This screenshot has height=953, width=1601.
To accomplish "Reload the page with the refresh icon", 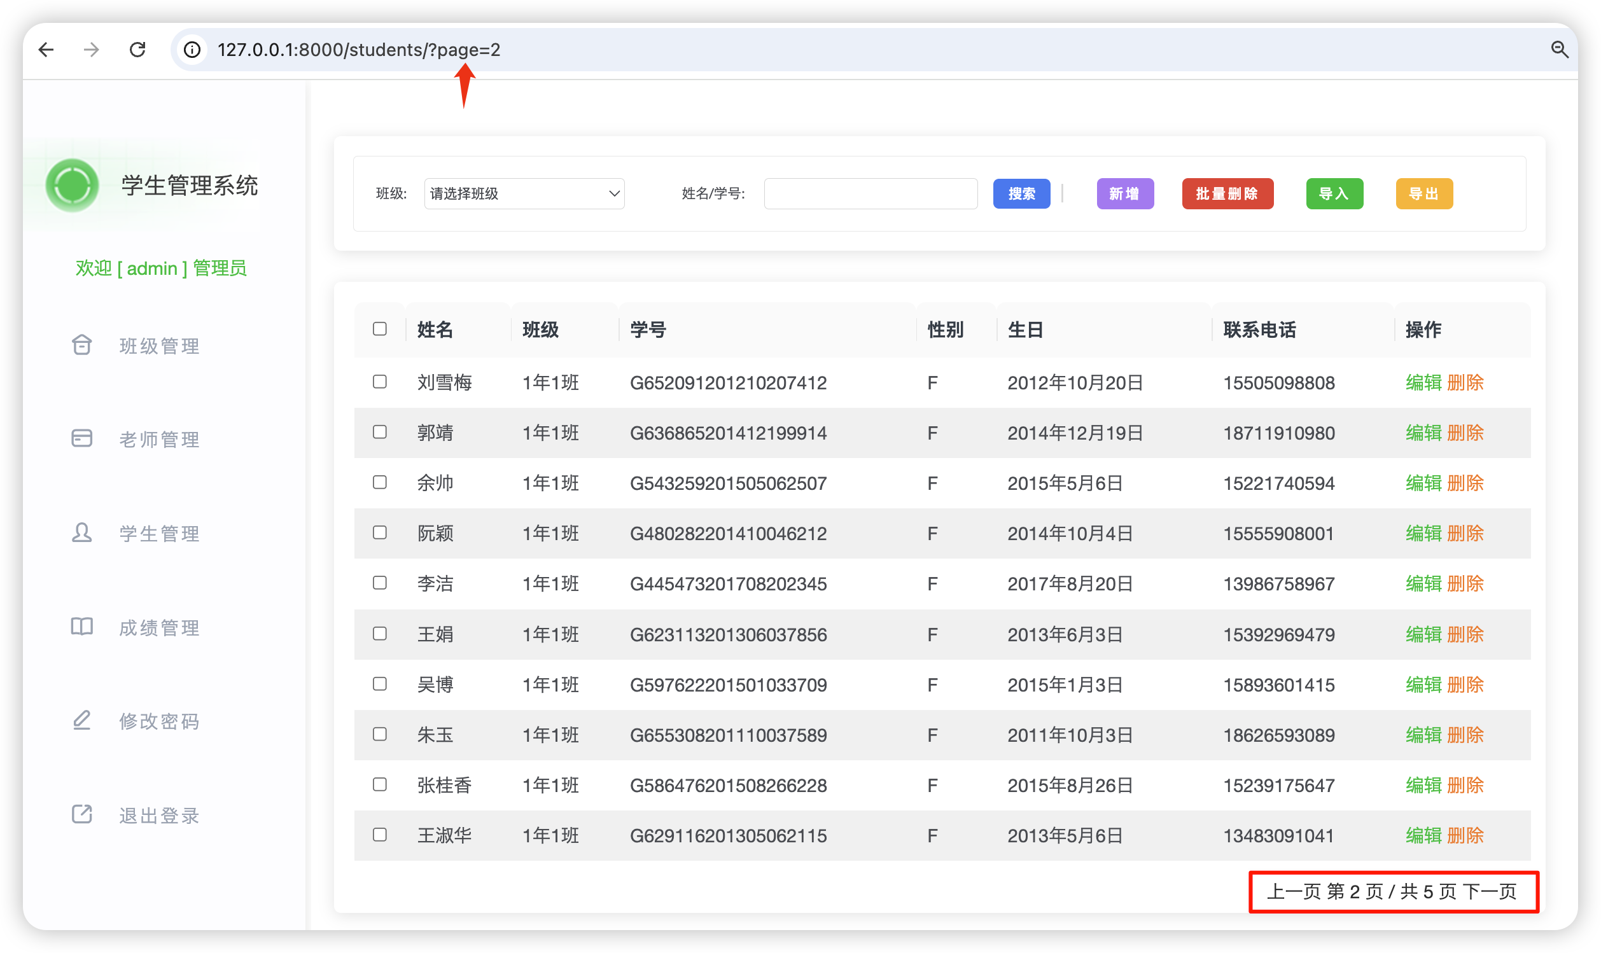I will click(137, 50).
